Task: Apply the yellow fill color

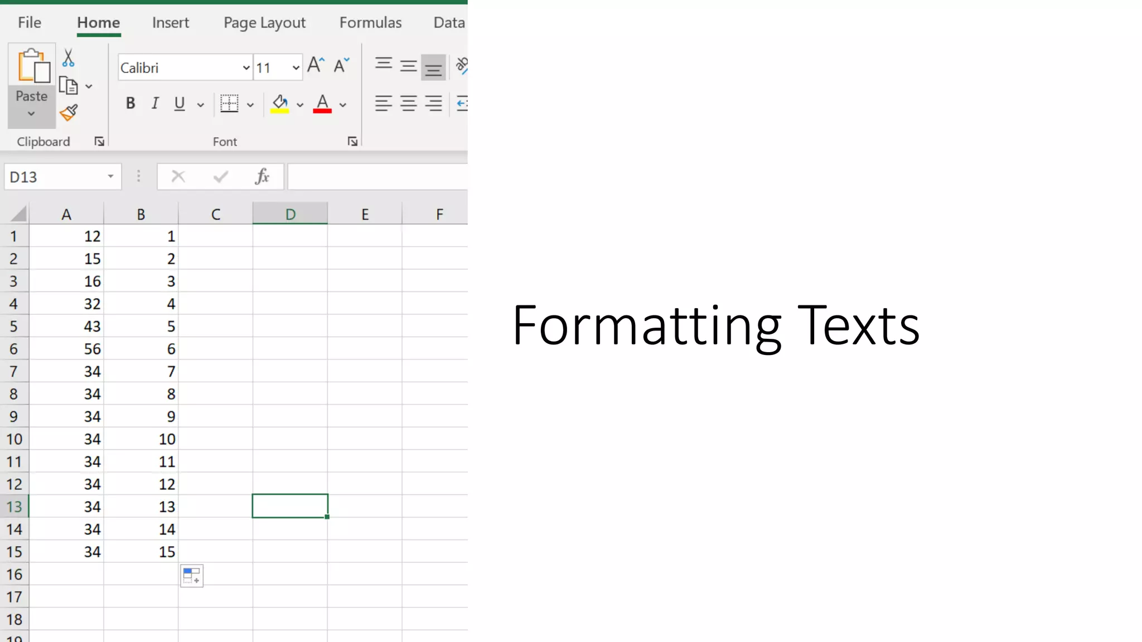Action: tap(279, 104)
